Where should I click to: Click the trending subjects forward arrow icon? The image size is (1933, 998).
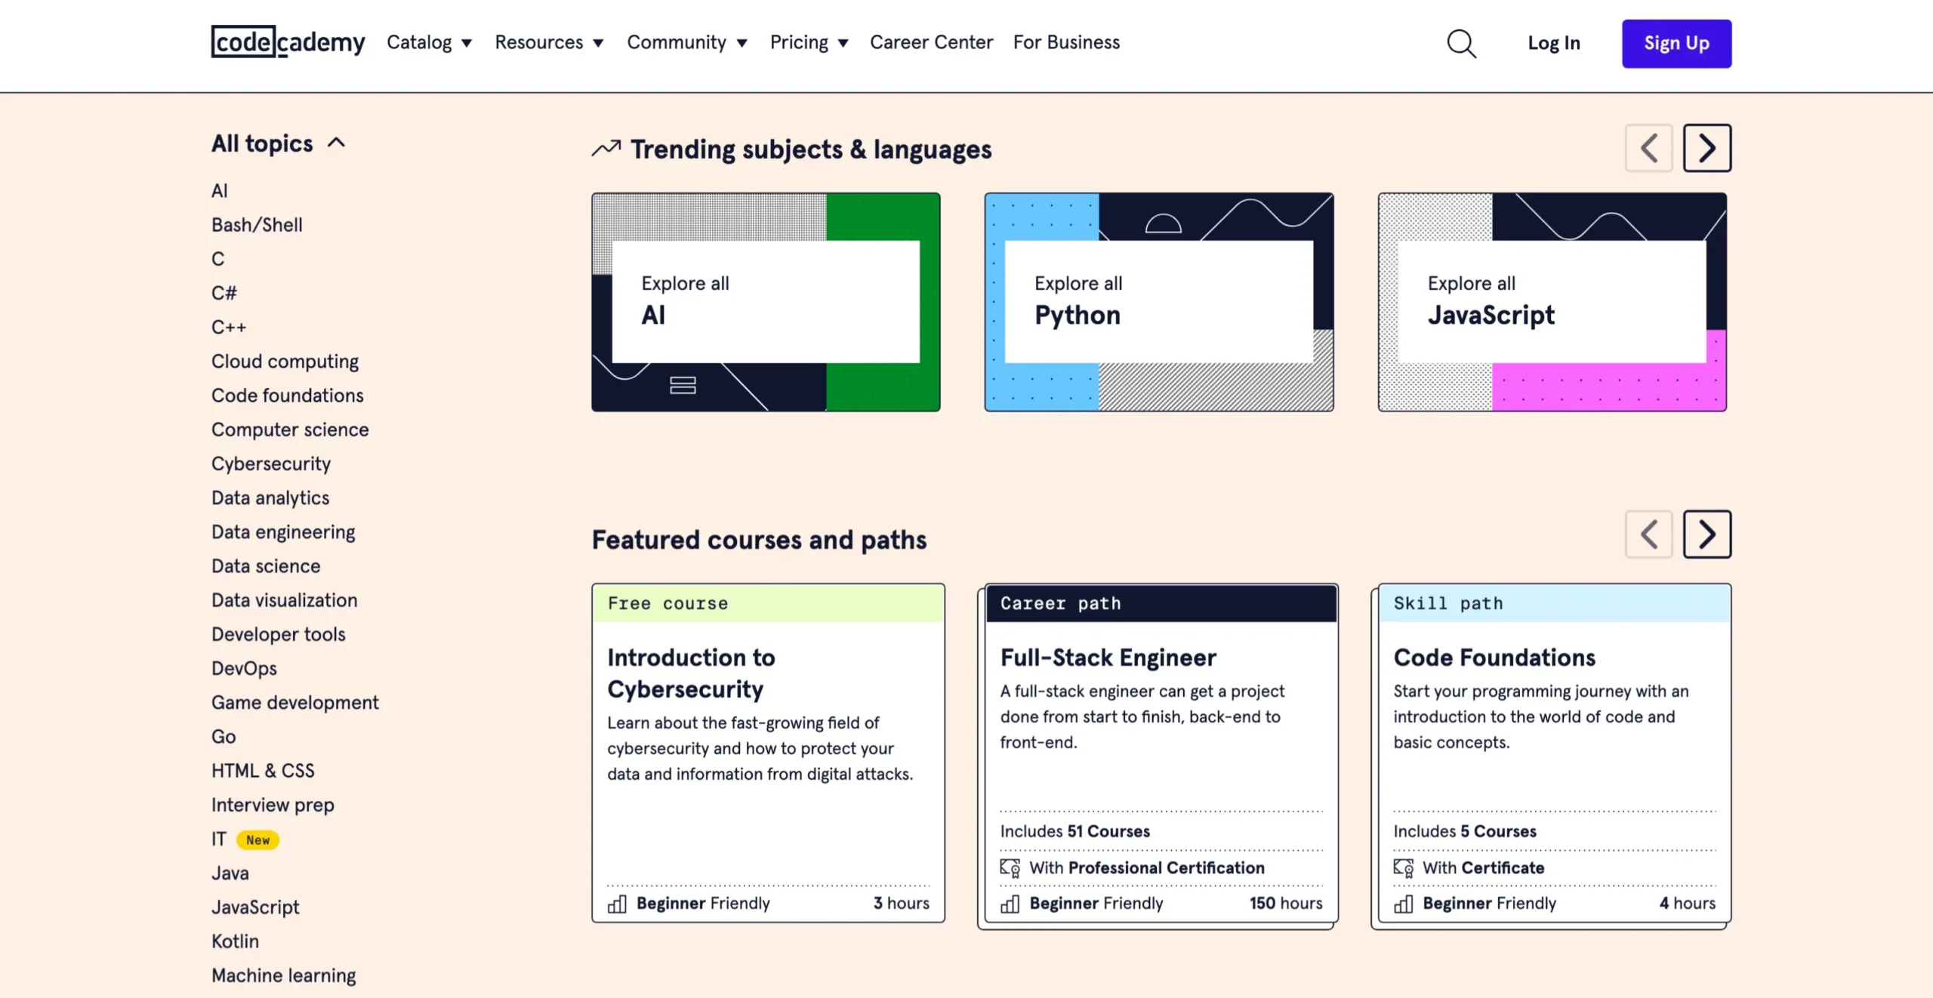pyautogui.click(x=1706, y=148)
